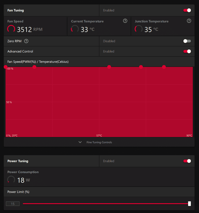Select the fourth fan curve point

tap(141, 67)
